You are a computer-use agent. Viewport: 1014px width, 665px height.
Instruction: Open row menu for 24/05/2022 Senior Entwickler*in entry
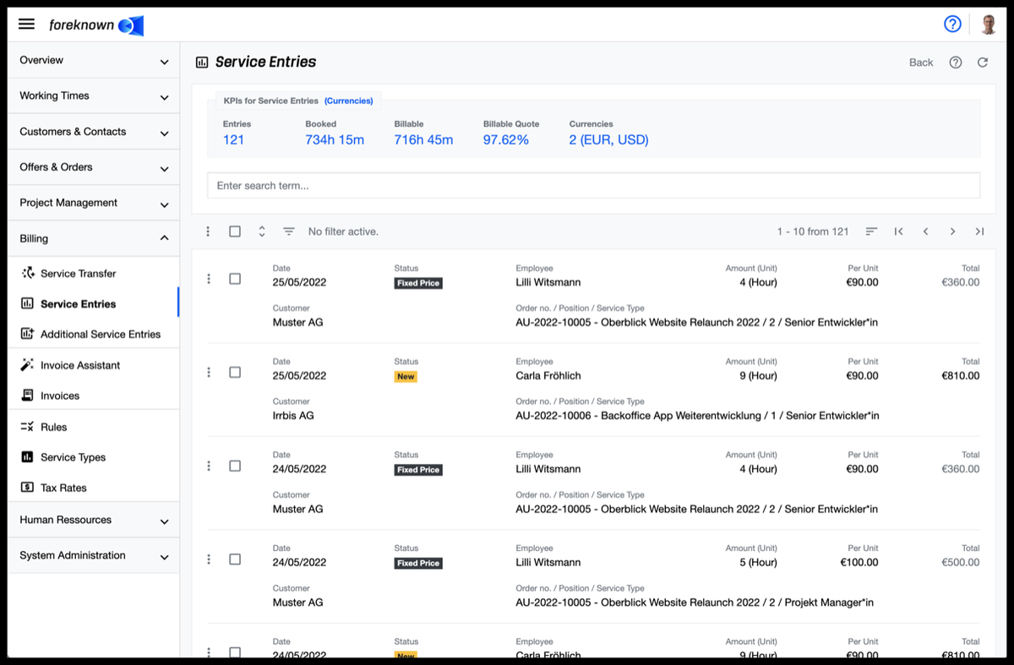pyautogui.click(x=209, y=466)
